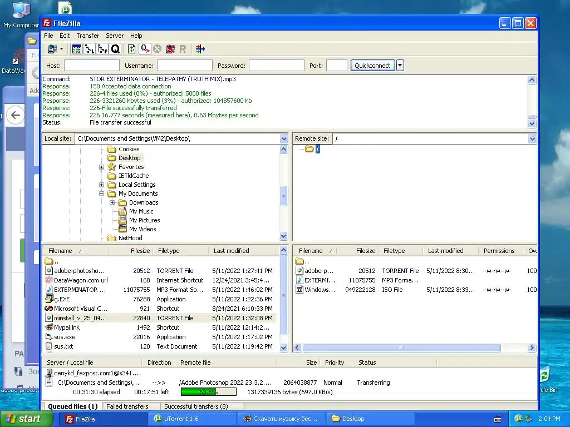Screen dimensions: 570x427
Task: Switch to the Failed transfers tab
Action: [x=127, y=406]
